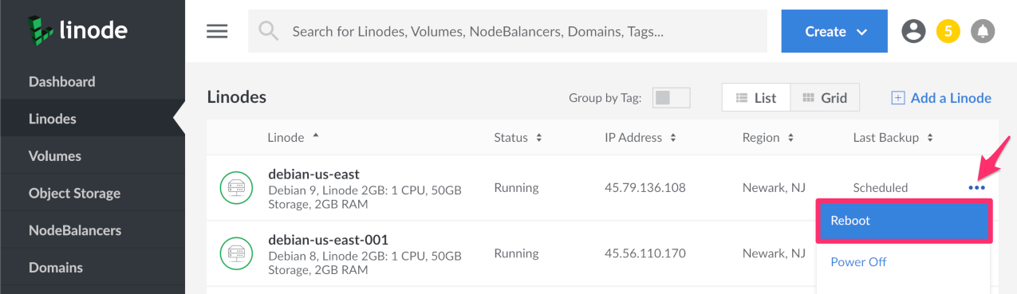Sort the table by Region column
Image resolution: width=1017 pixels, height=294 pixels.
click(767, 137)
